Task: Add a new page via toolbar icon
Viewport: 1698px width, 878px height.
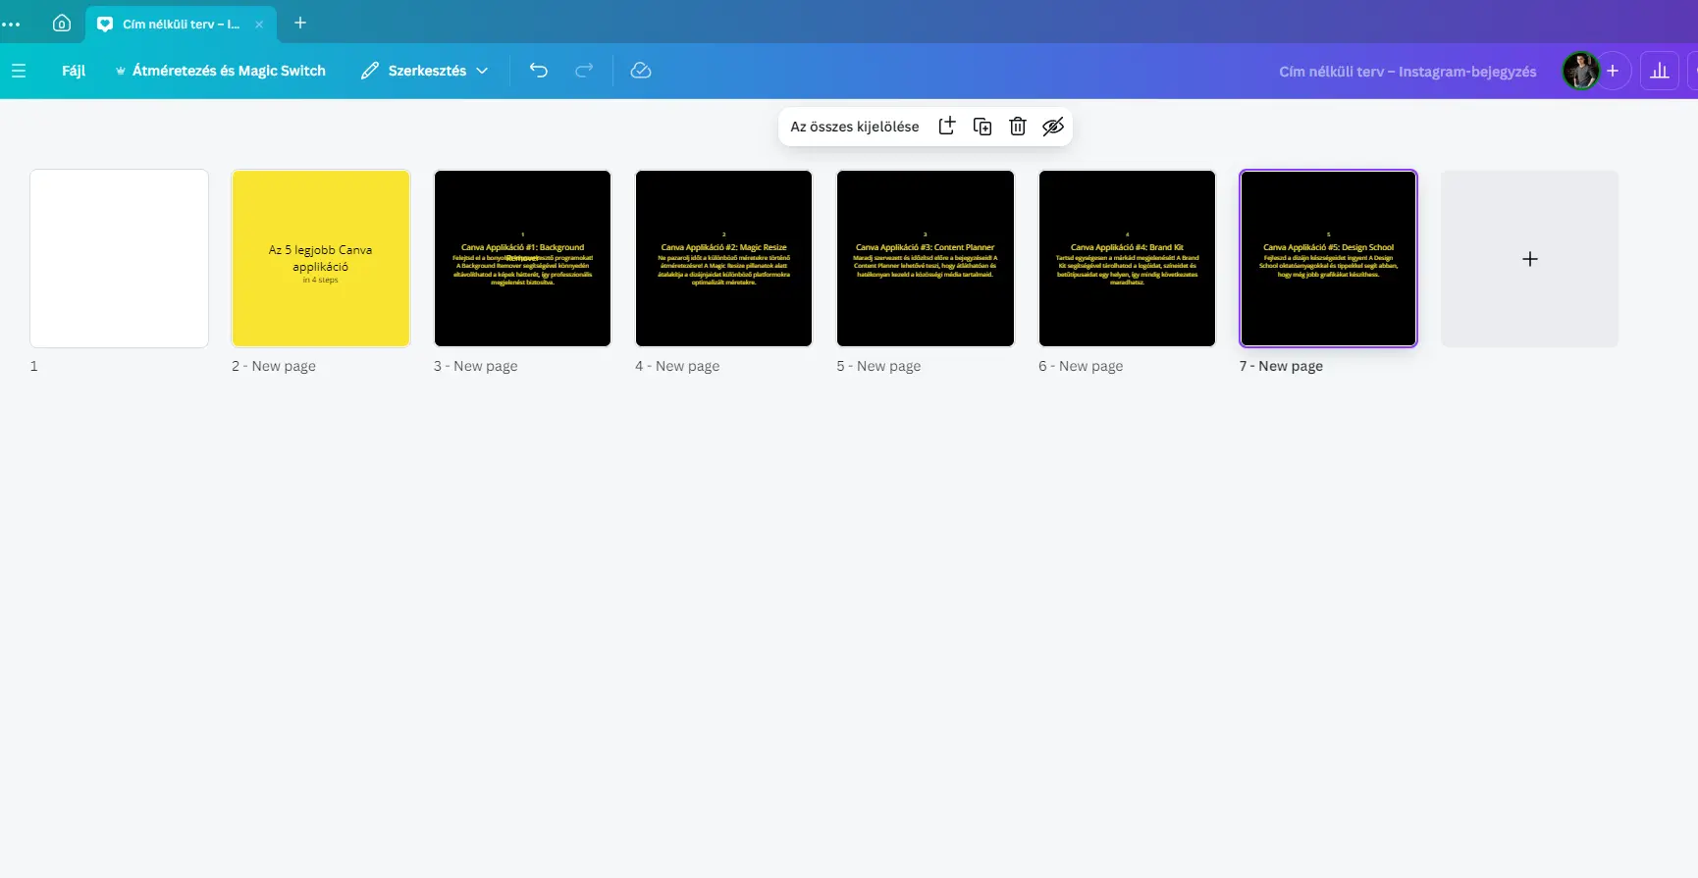Action: click(x=947, y=126)
